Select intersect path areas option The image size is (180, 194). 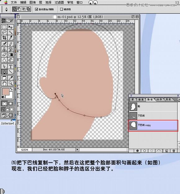(24, 9)
